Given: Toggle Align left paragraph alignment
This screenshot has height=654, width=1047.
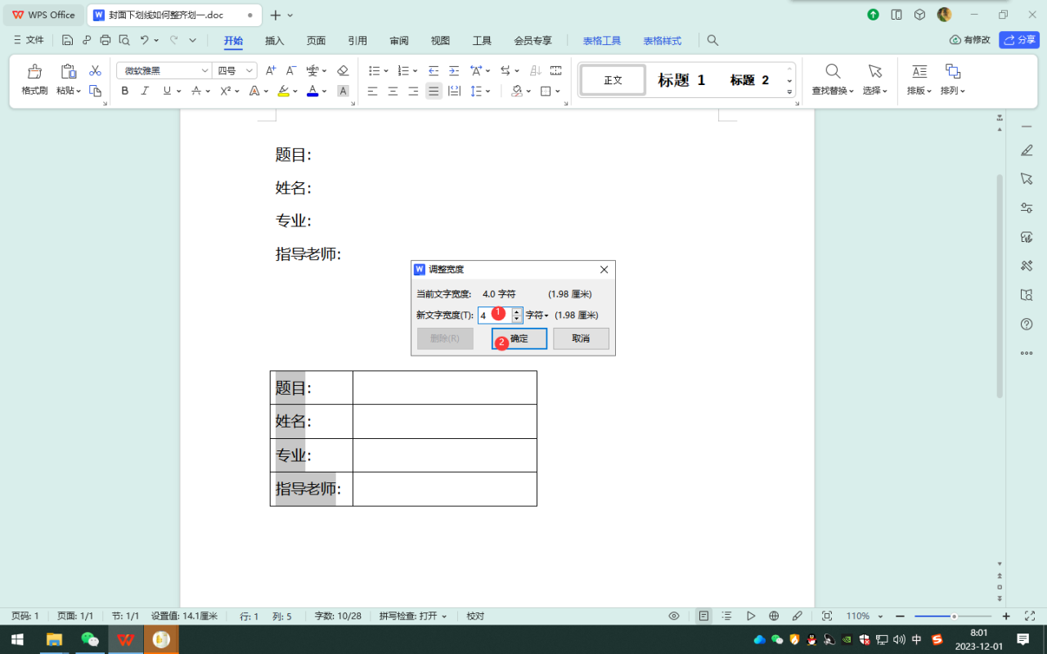Looking at the screenshot, I should 372,91.
